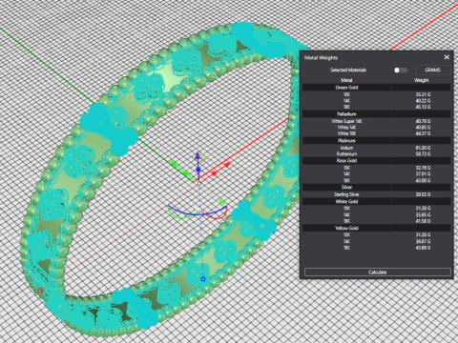Click the blue square handle below gumball

coord(203,279)
